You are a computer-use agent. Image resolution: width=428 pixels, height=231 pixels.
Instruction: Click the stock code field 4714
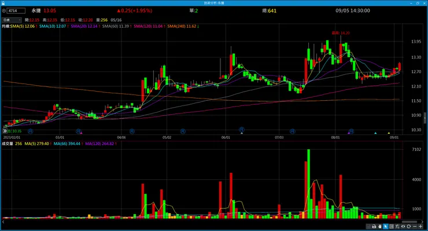(16, 11)
